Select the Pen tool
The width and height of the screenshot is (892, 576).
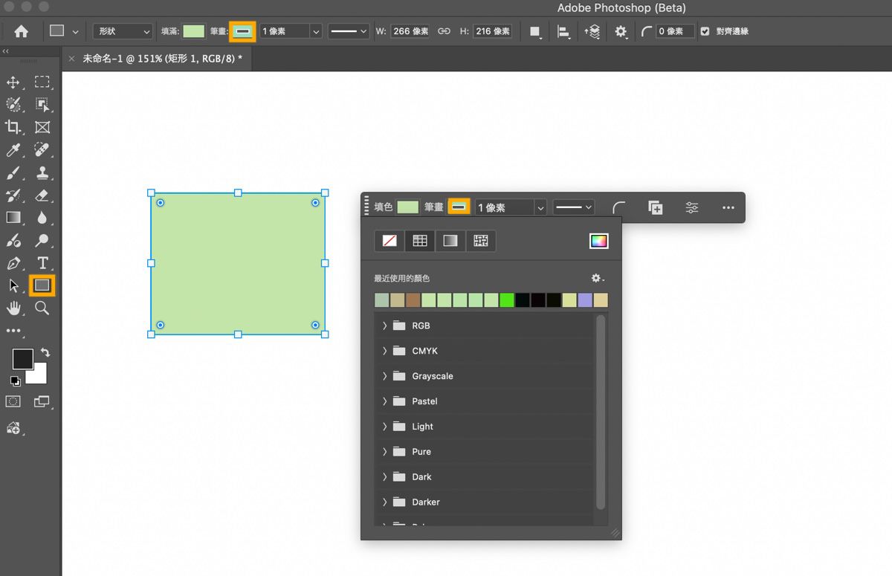13,263
